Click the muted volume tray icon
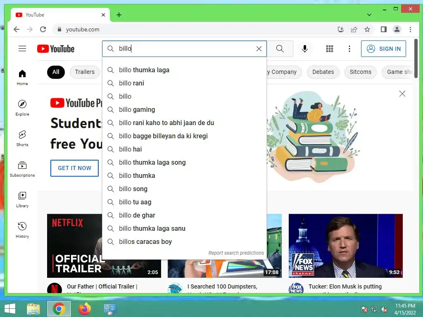This screenshot has height=317, width=423. pos(384,309)
